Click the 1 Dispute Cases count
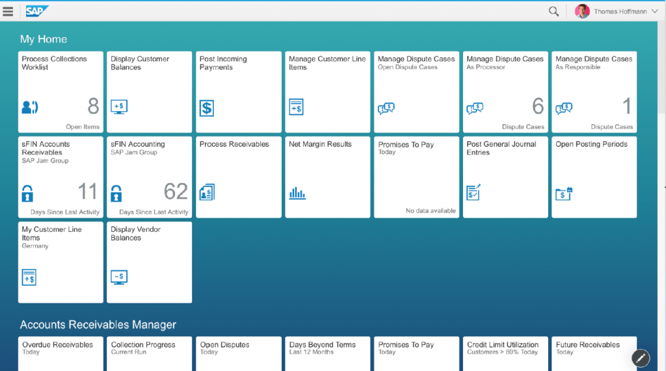666x371 pixels. 627,106
